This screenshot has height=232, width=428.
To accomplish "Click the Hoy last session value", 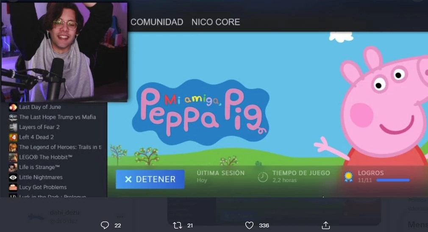I will coord(202,180).
